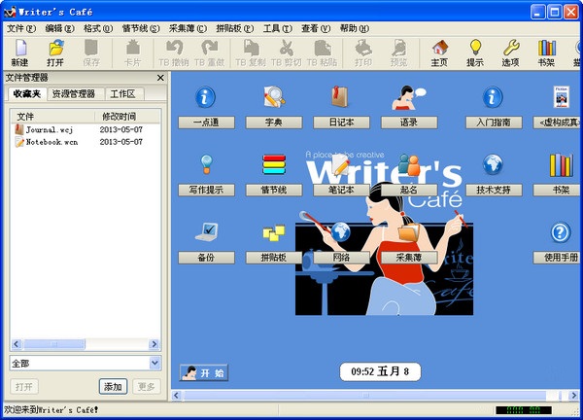This screenshot has width=583, height=420.
Task: Click the 语录 speaking woman icon
Action: 409,98
